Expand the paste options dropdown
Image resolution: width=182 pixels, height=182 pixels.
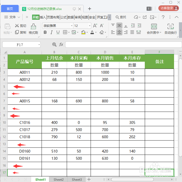coord(11,33)
